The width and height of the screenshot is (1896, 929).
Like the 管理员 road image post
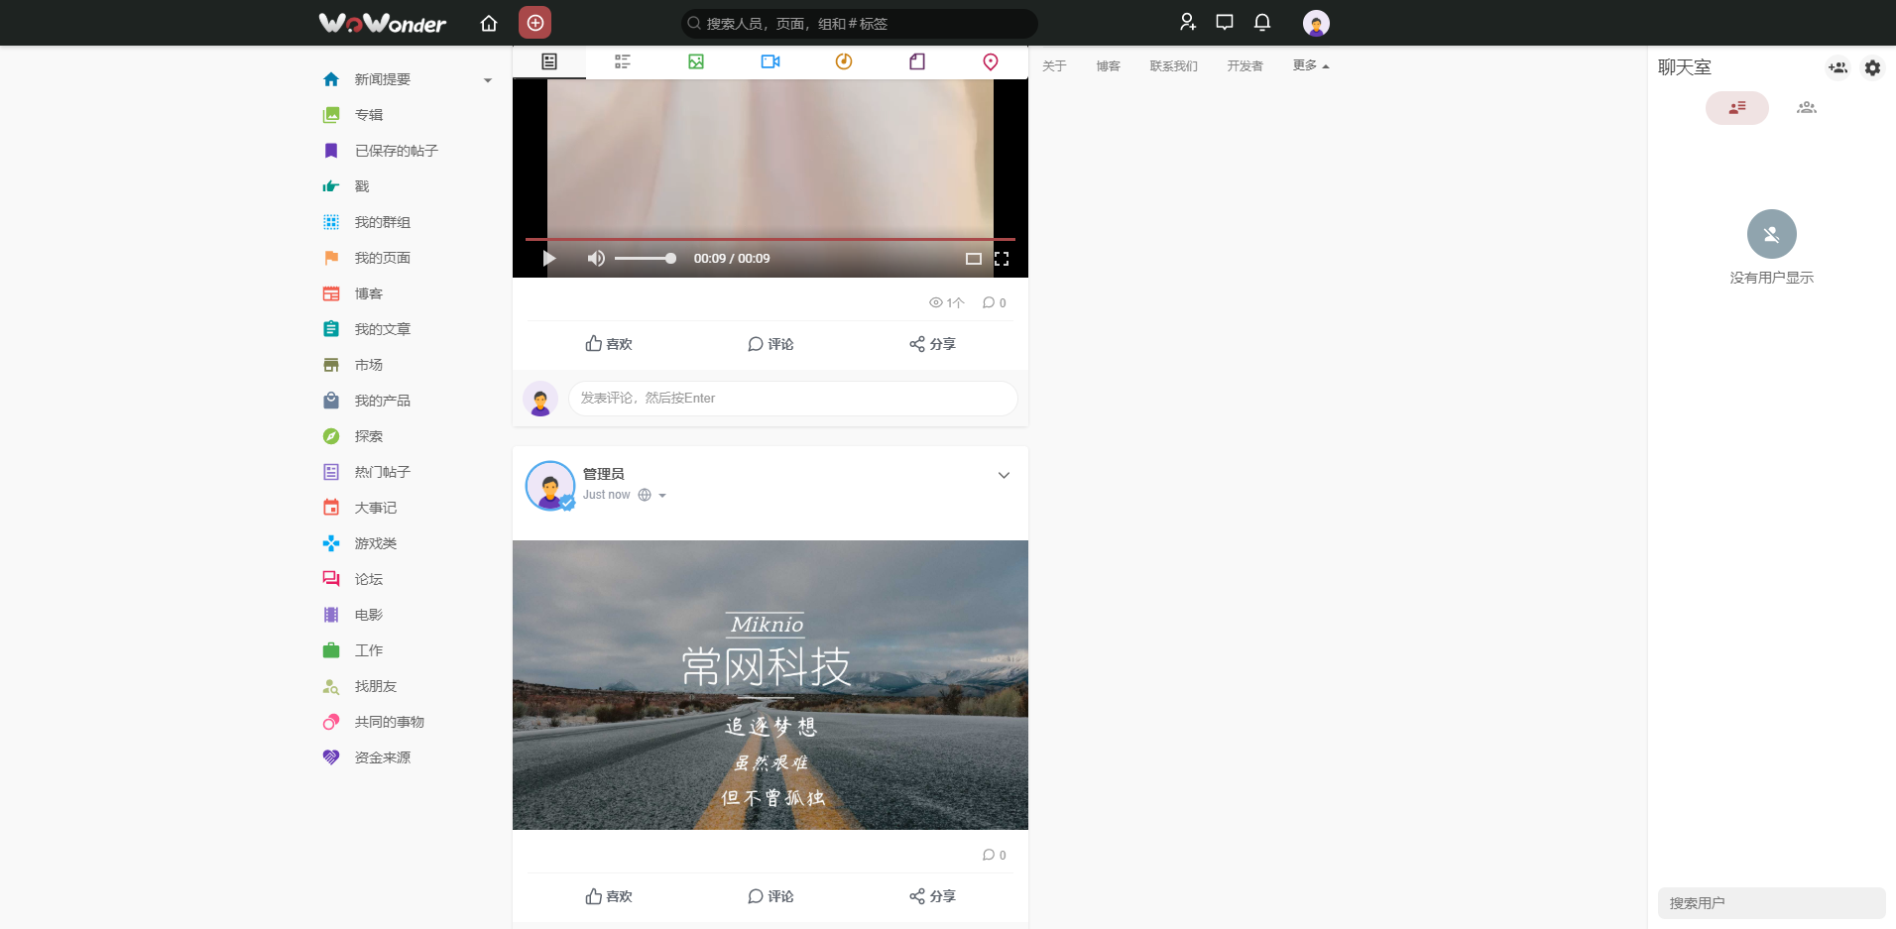click(x=608, y=895)
